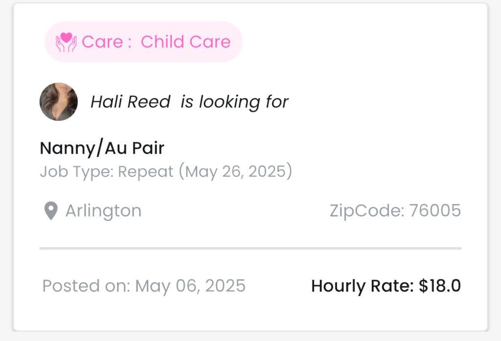Click the location pin icon beside Arlington
Screen dimensions: 501x341
[51, 211]
